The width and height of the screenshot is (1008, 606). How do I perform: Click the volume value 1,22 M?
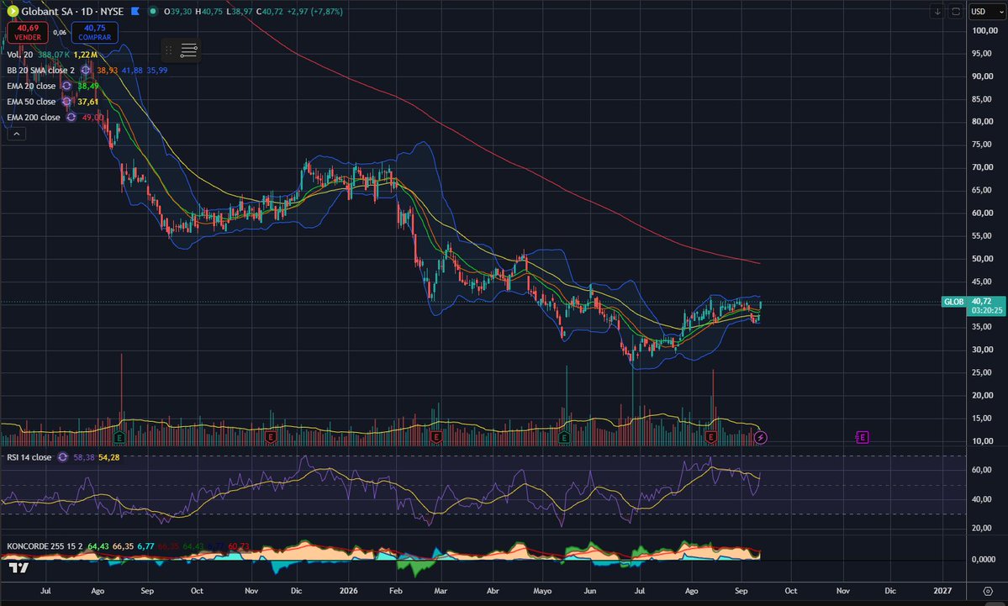coord(86,55)
